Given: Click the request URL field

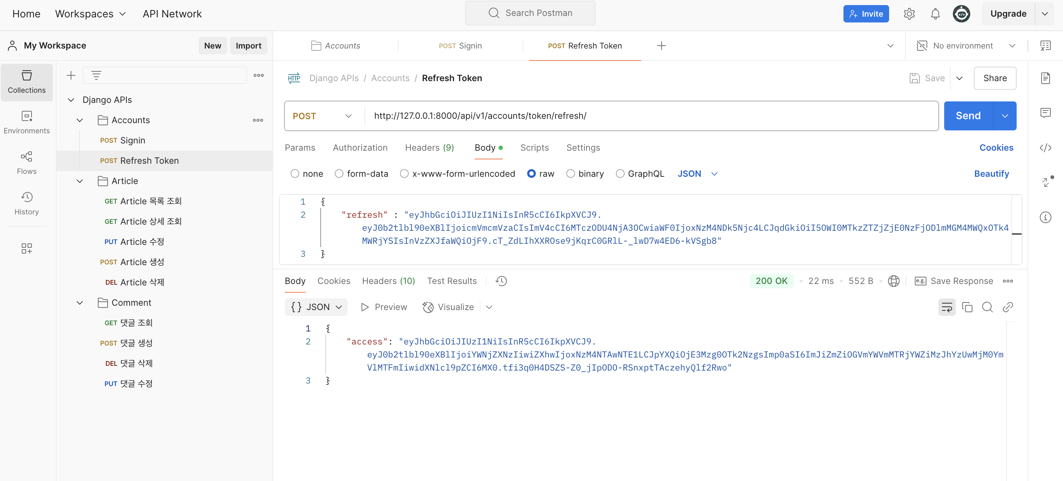Looking at the screenshot, I should 651,116.
